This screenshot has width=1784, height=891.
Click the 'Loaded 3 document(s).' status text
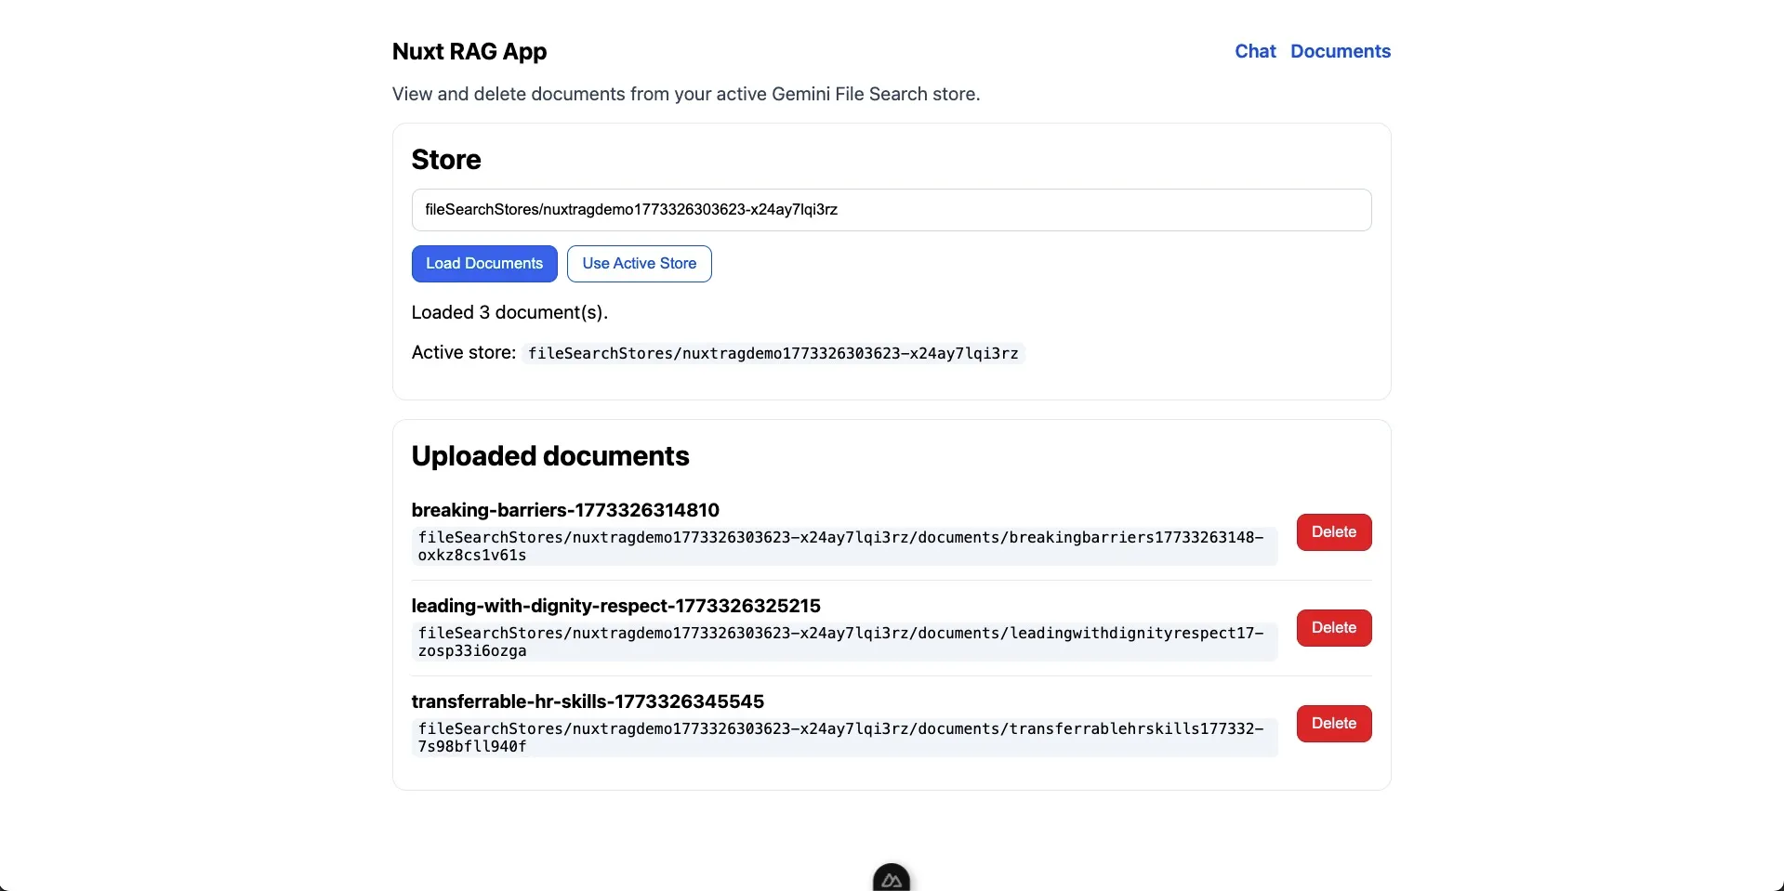tap(509, 312)
